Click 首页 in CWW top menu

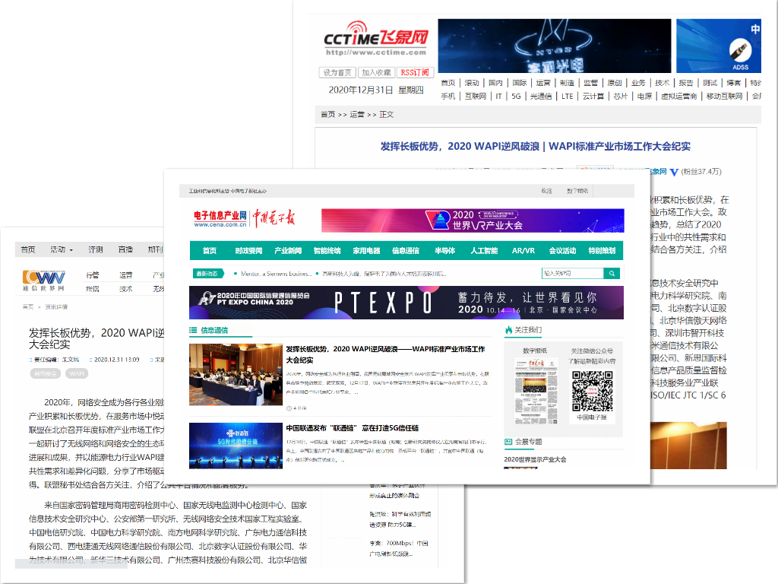(x=28, y=249)
